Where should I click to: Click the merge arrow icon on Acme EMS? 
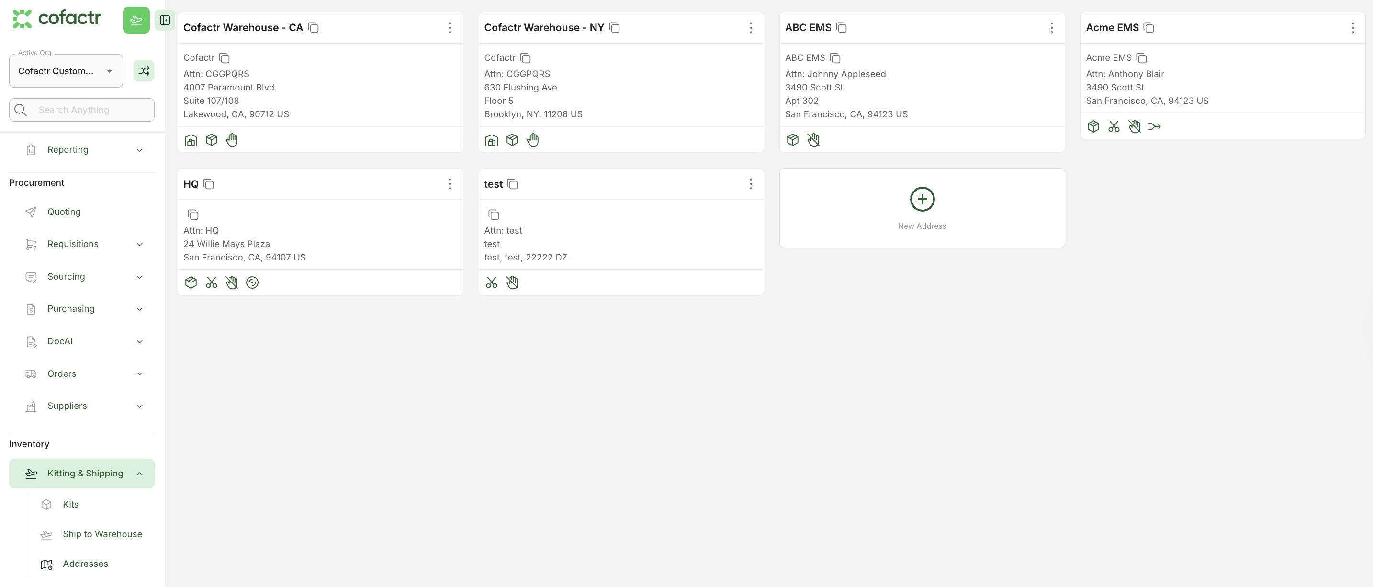point(1155,127)
